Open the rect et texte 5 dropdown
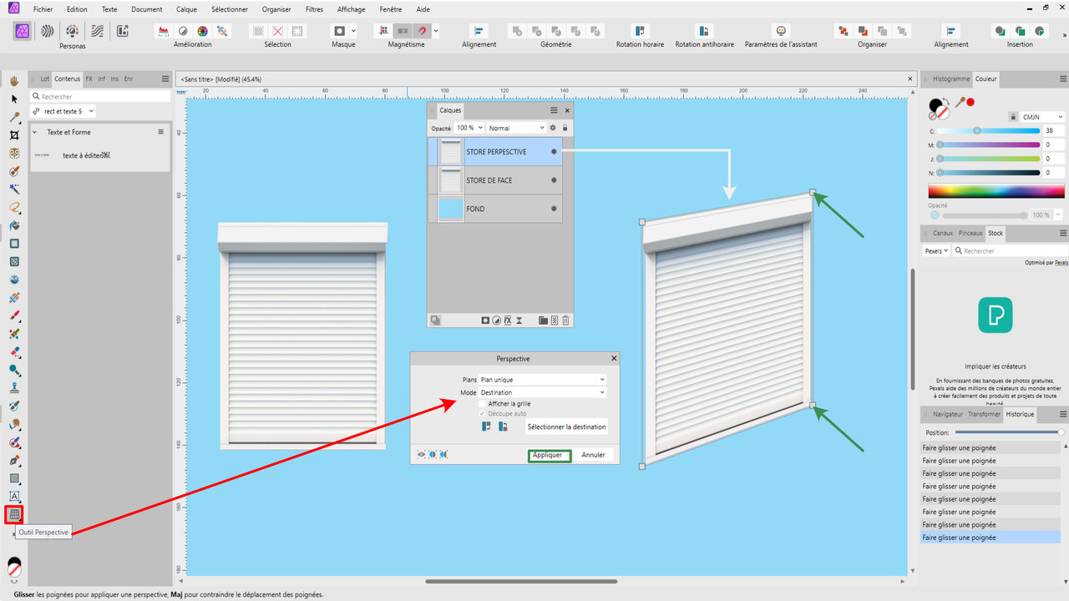 [x=63, y=111]
